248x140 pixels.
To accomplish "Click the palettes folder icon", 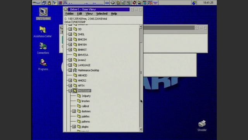I will (x=79, y=116).
